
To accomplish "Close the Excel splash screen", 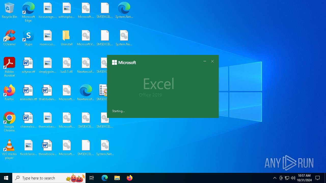I will (x=212, y=61).
